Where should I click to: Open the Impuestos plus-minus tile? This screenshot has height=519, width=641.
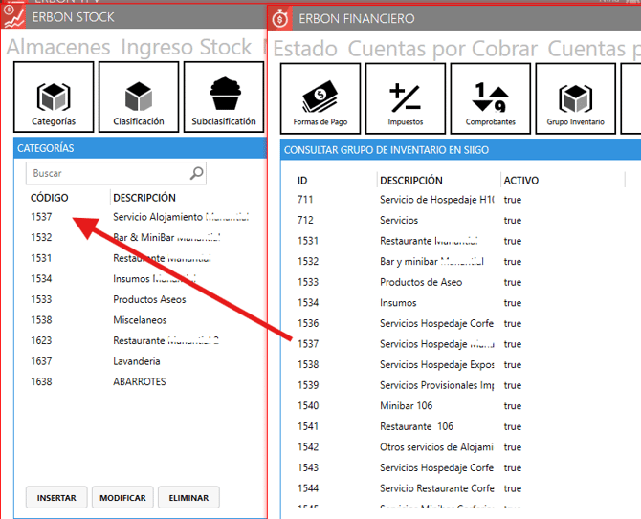pyautogui.click(x=405, y=98)
